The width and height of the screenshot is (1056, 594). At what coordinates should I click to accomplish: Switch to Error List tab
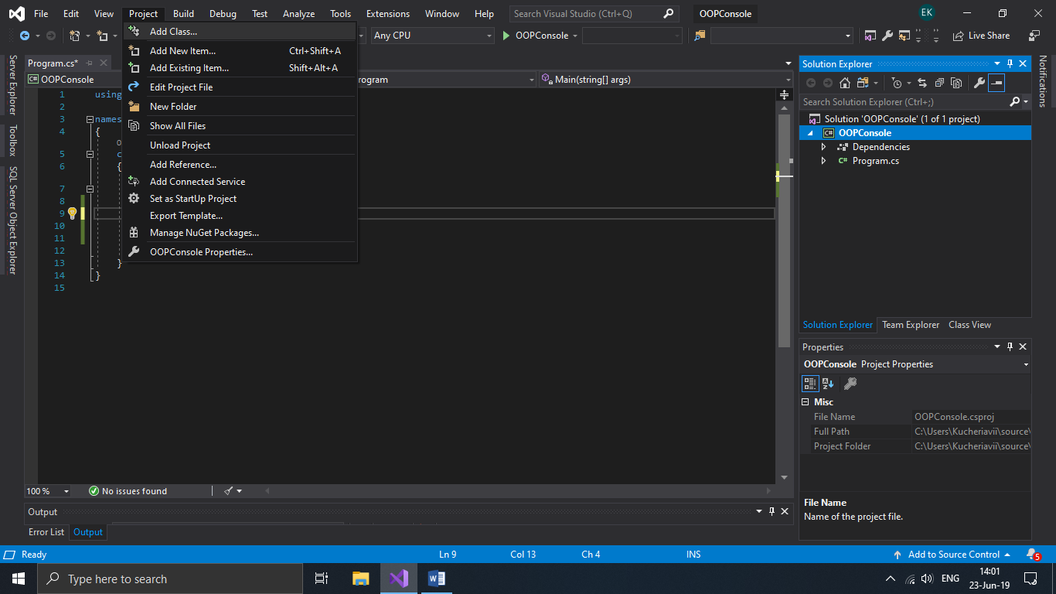pyautogui.click(x=46, y=532)
